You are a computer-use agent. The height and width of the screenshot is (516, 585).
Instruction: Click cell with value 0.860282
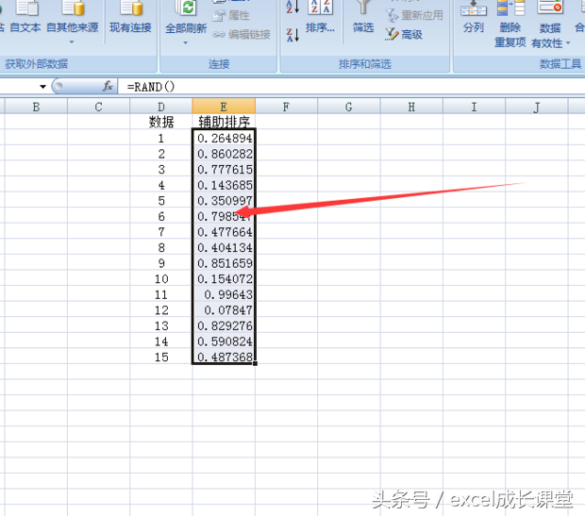pyautogui.click(x=224, y=154)
